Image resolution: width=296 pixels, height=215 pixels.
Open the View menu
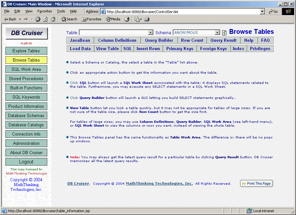pyautogui.click(x=29, y=11)
